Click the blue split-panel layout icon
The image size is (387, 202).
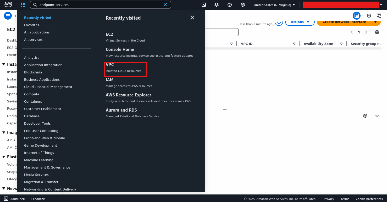coord(357,16)
